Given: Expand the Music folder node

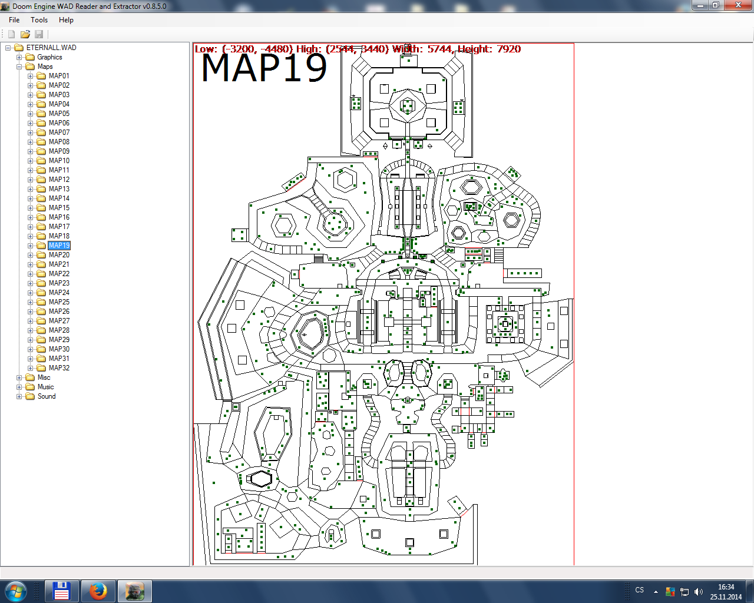Looking at the screenshot, I should [x=19, y=387].
